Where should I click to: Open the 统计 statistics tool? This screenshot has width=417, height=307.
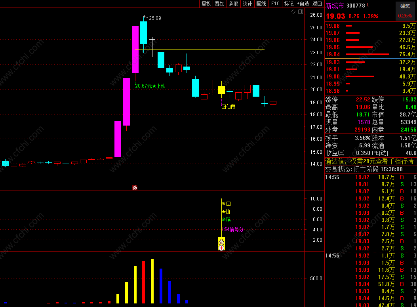(248, 4)
